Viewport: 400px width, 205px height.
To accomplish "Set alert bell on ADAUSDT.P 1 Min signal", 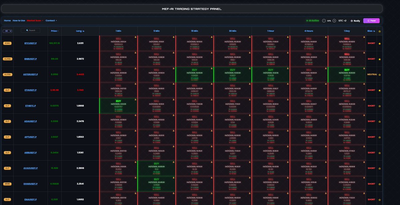I will click(x=136, y=115).
